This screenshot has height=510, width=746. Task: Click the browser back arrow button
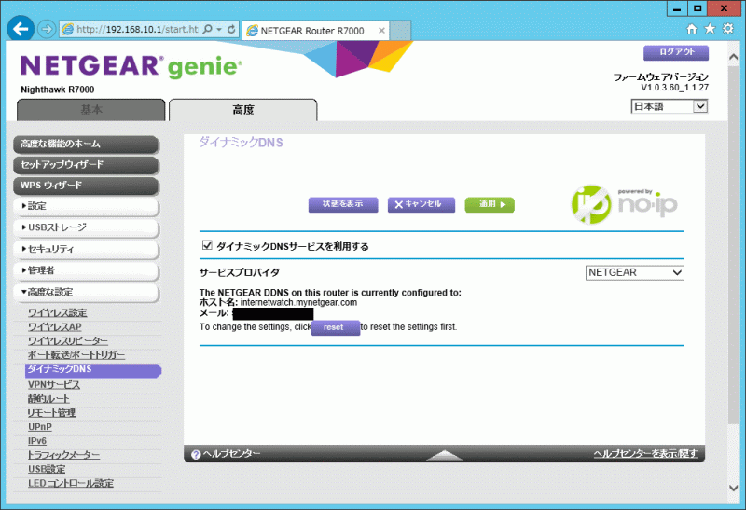(x=21, y=29)
